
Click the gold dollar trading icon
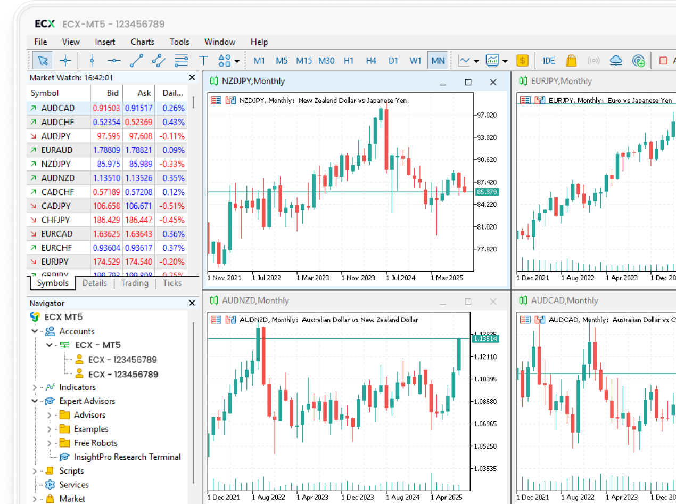pyautogui.click(x=522, y=61)
